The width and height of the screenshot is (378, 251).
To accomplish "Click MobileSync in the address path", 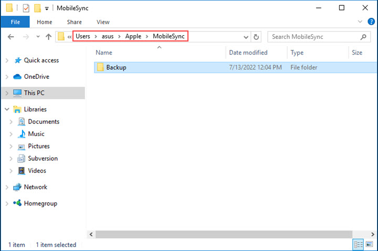I will 169,36.
